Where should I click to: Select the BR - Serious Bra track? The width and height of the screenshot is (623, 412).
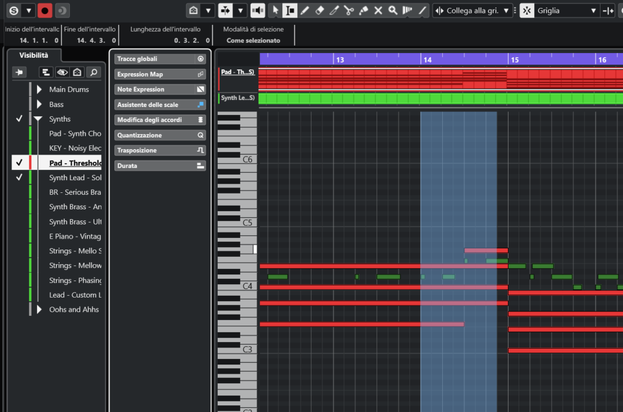tap(75, 192)
